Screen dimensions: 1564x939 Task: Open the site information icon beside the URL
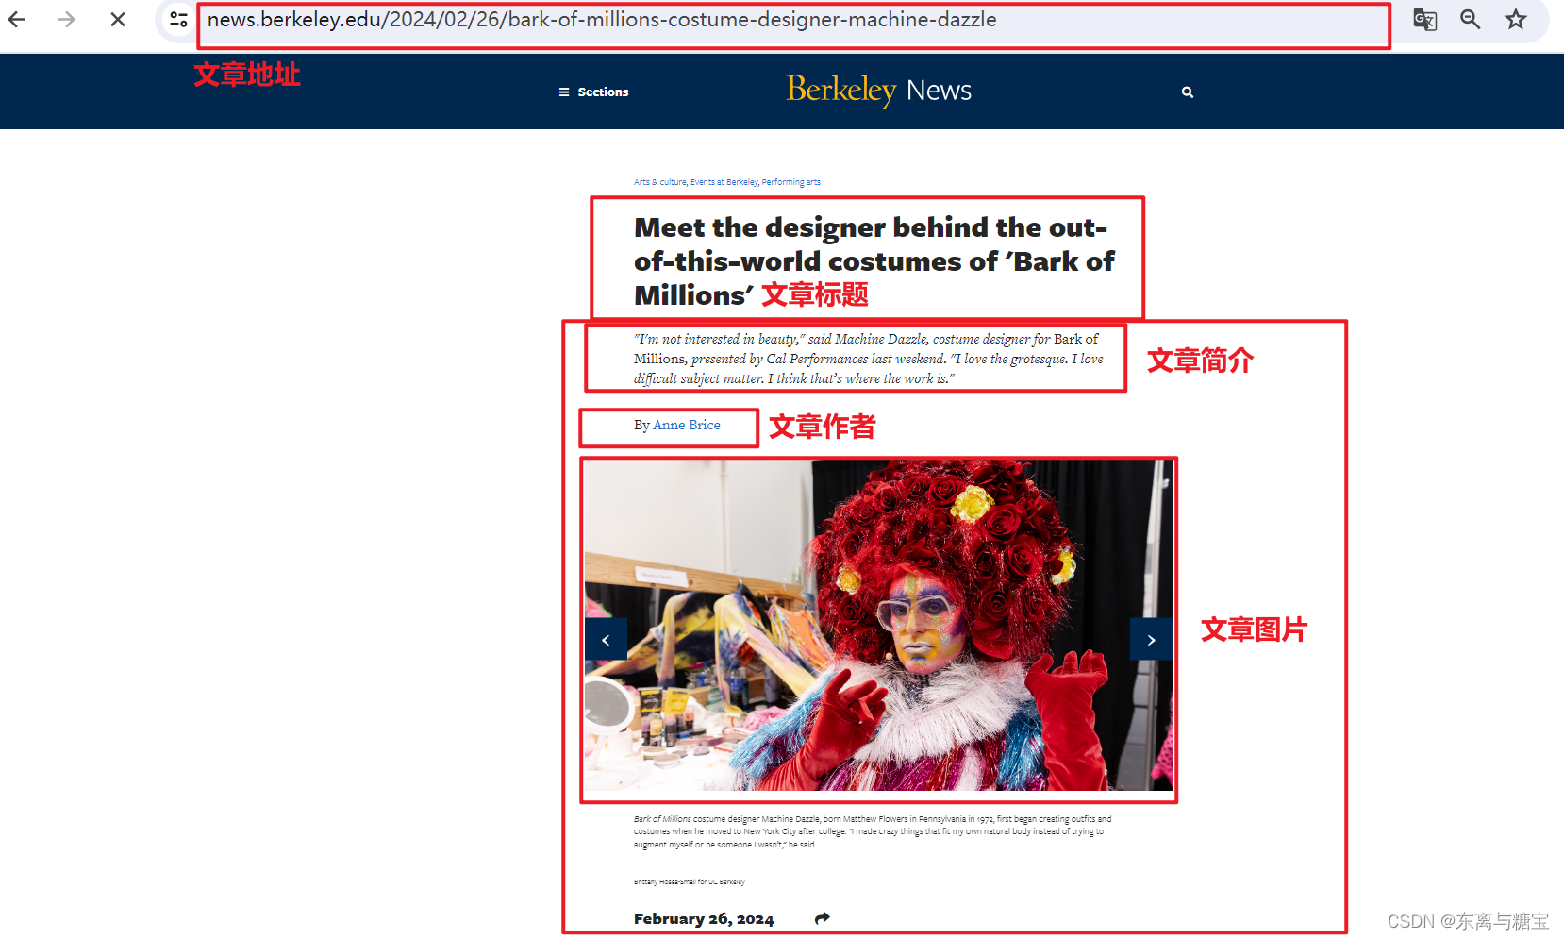tap(178, 19)
